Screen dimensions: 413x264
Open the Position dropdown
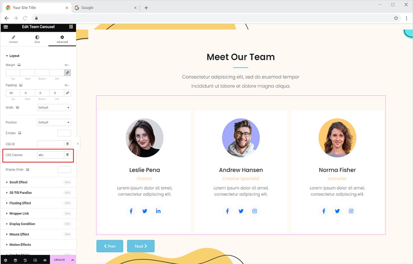coord(54,122)
